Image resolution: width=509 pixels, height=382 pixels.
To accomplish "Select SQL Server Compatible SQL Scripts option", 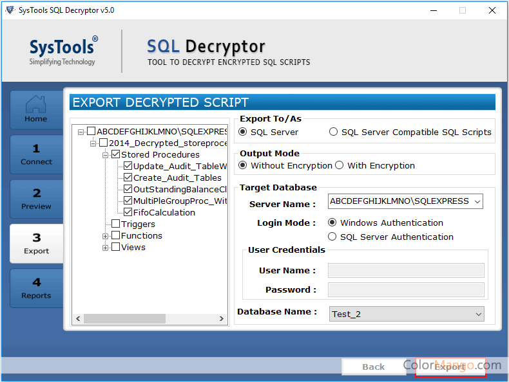I will pyautogui.click(x=333, y=132).
